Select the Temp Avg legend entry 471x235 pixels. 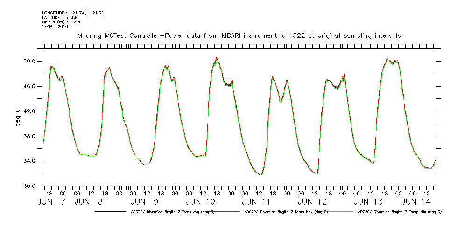[172, 212]
